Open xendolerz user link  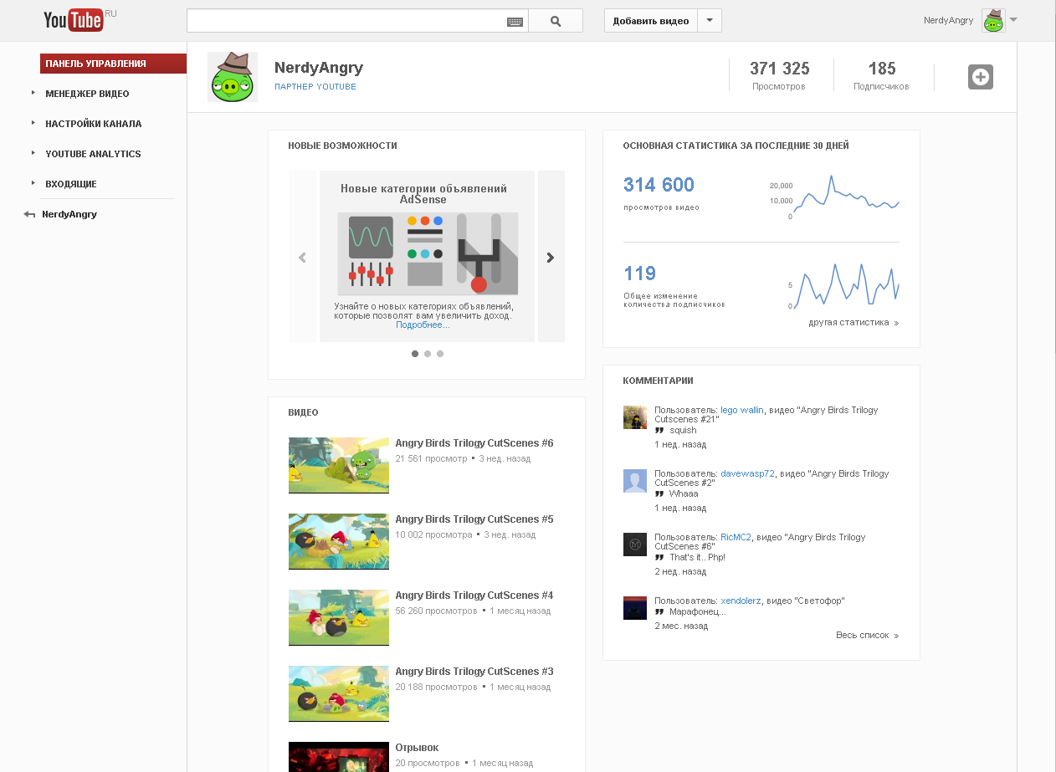point(741,601)
